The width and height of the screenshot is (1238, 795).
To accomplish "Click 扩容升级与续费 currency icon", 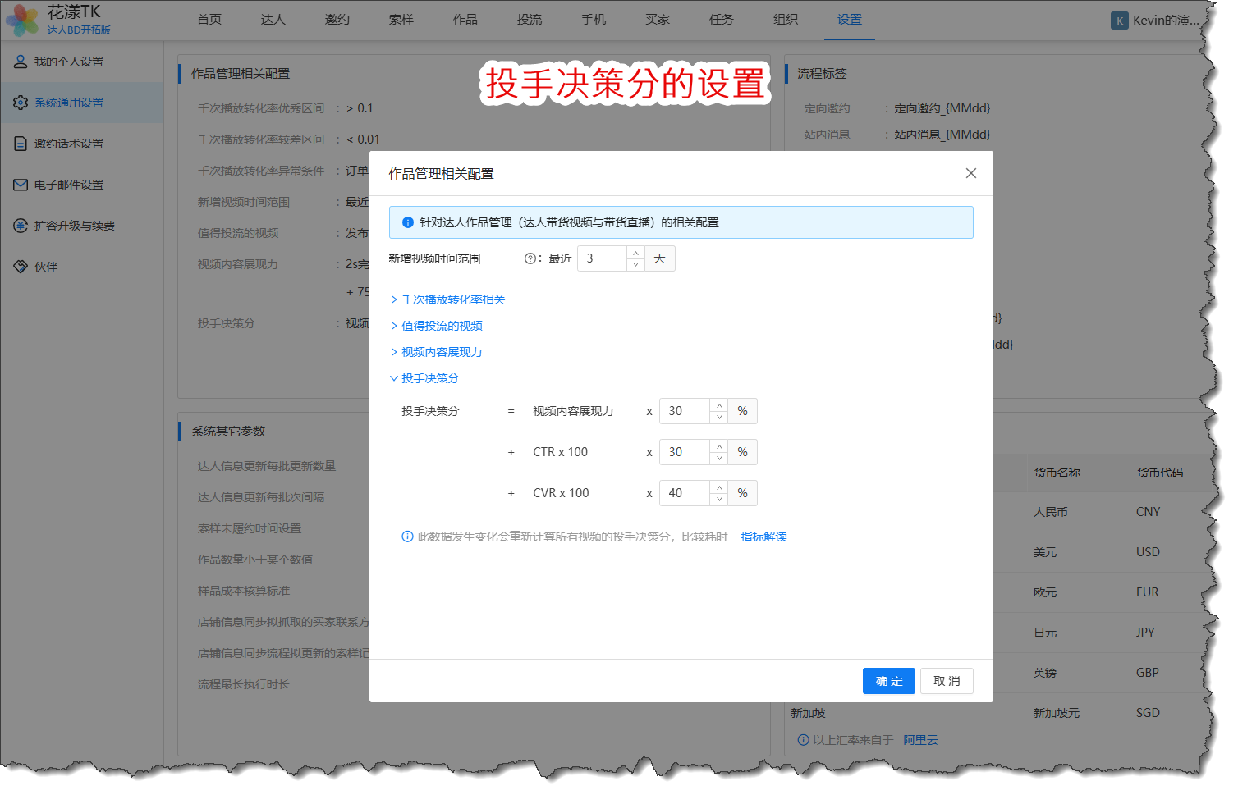I will [x=21, y=226].
